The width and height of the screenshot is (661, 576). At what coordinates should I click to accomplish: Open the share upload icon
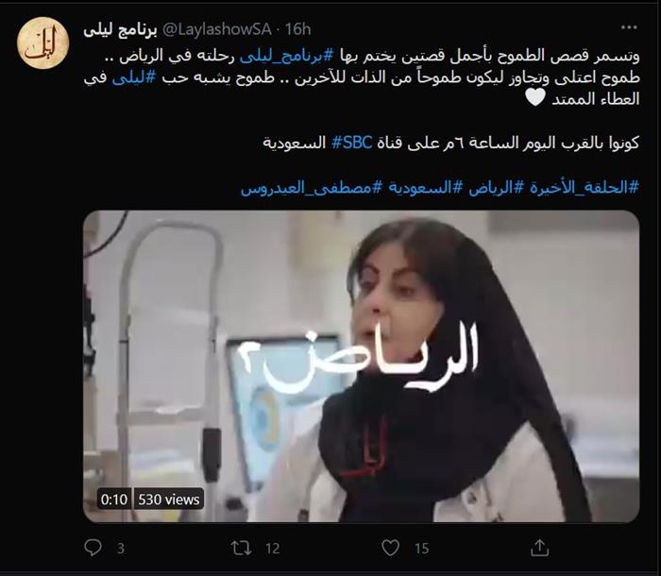click(x=539, y=548)
